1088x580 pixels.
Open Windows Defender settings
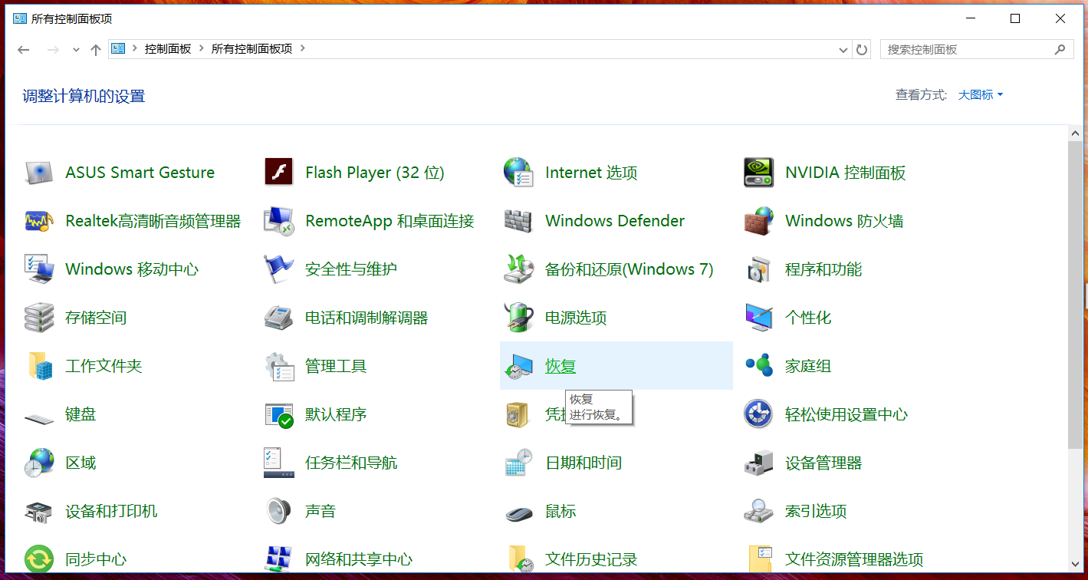tap(613, 221)
